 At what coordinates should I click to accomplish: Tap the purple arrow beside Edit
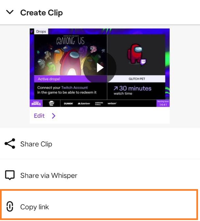pos(53,116)
